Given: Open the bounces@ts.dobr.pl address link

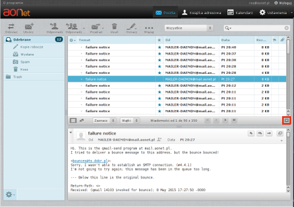Looking at the screenshot, I should coord(90,161).
